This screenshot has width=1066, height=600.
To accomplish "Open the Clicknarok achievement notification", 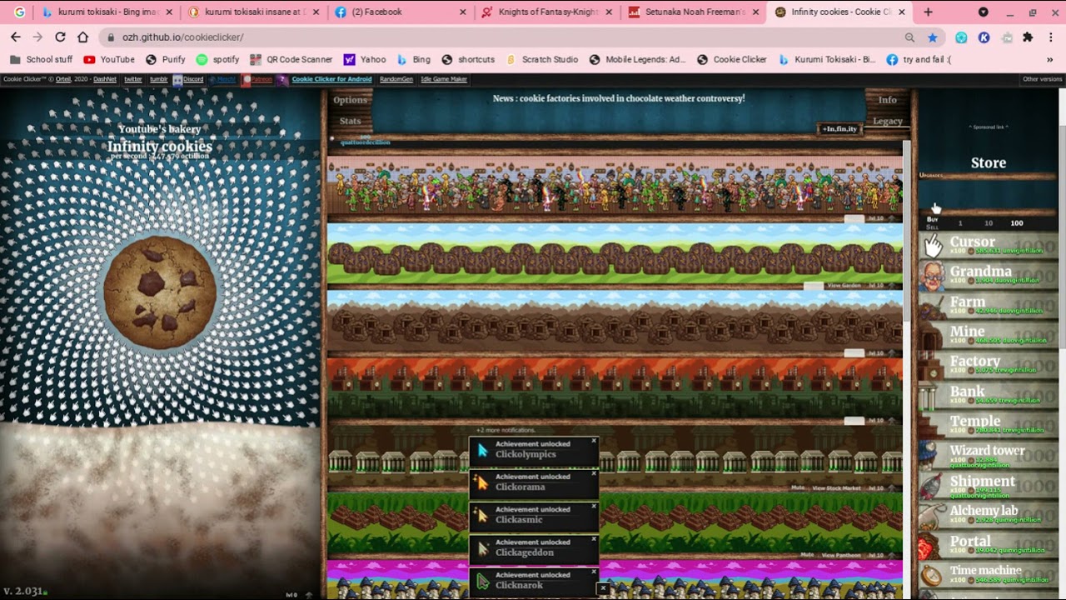I will [x=534, y=581].
